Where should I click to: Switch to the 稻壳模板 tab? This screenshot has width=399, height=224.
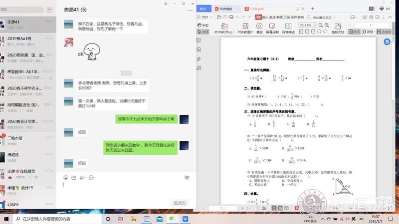pos(226,9)
